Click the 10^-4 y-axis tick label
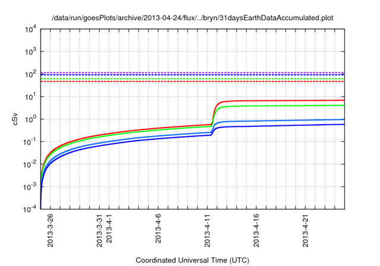This screenshot has height=266, width=380. pos(30,209)
